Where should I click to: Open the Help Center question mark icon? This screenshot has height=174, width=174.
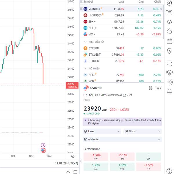pos(169,171)
